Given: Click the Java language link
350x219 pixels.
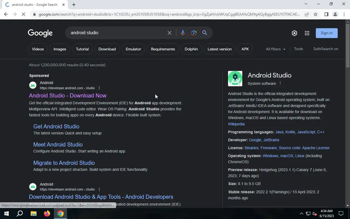Looking at the screenshot, I should tap(279, 132).
